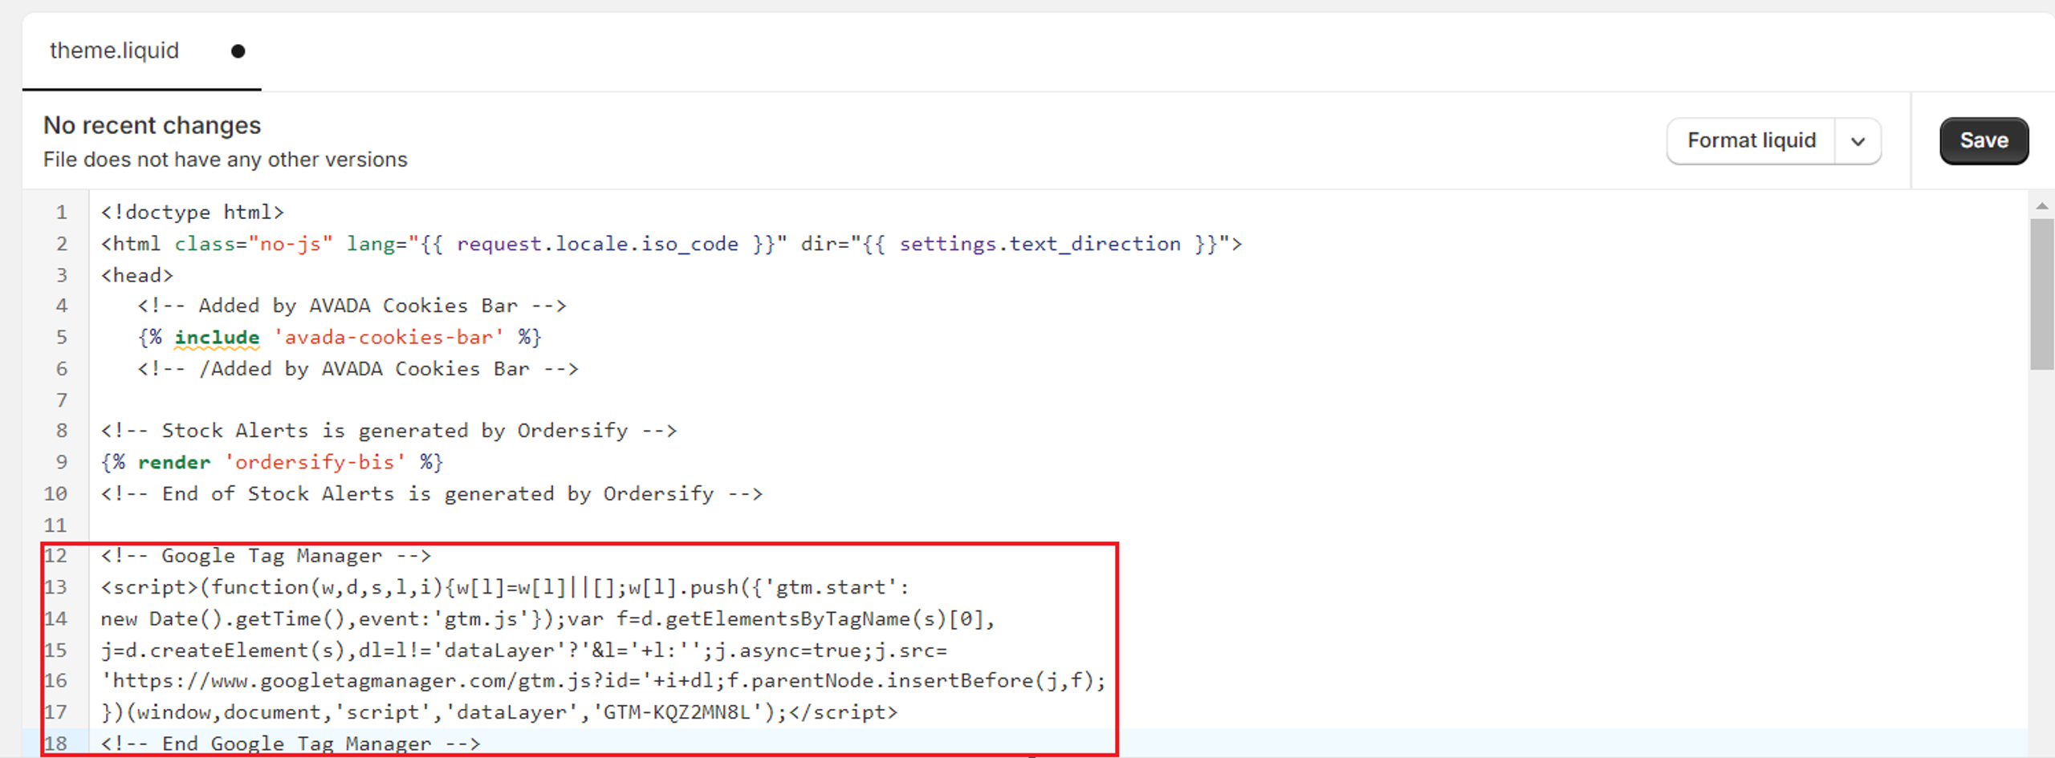Click 'End of Stock Alerts' comment line
Screen dimensions: 2055x758
coord(432,494)
